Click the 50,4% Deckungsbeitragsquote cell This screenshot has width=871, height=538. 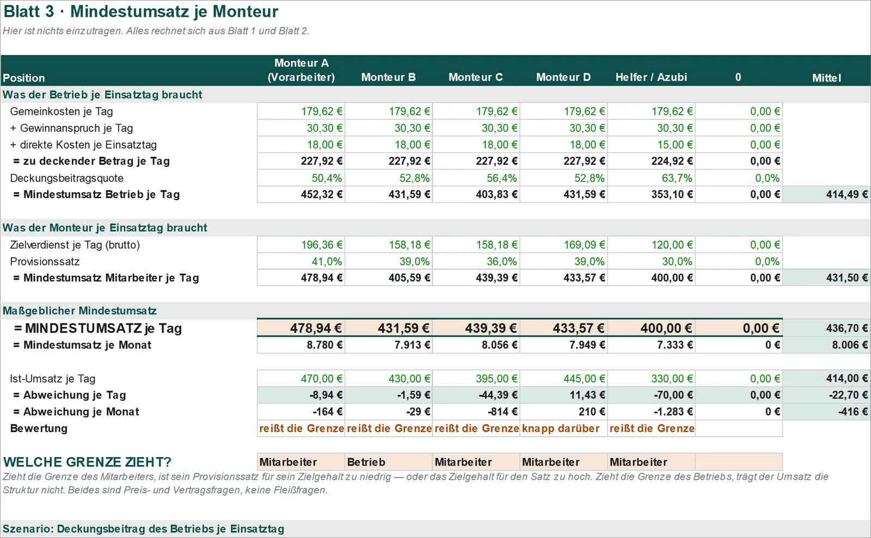coord(301,178)
